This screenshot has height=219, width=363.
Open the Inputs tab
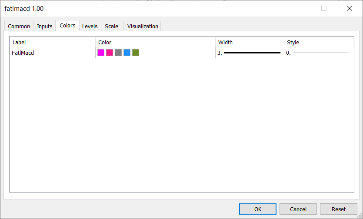coord(44,26)
